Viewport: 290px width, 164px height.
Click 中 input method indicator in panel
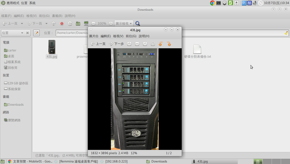[x=244, y=3]
